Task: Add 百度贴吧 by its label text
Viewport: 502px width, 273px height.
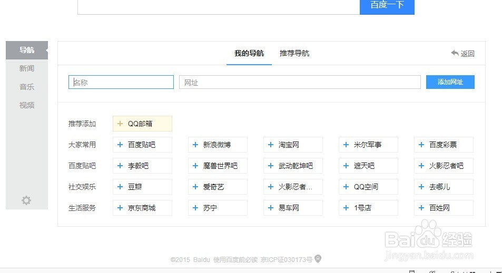Action: [142, 145]
